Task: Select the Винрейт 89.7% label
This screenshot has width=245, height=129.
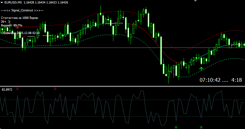Action: [12, 25]
